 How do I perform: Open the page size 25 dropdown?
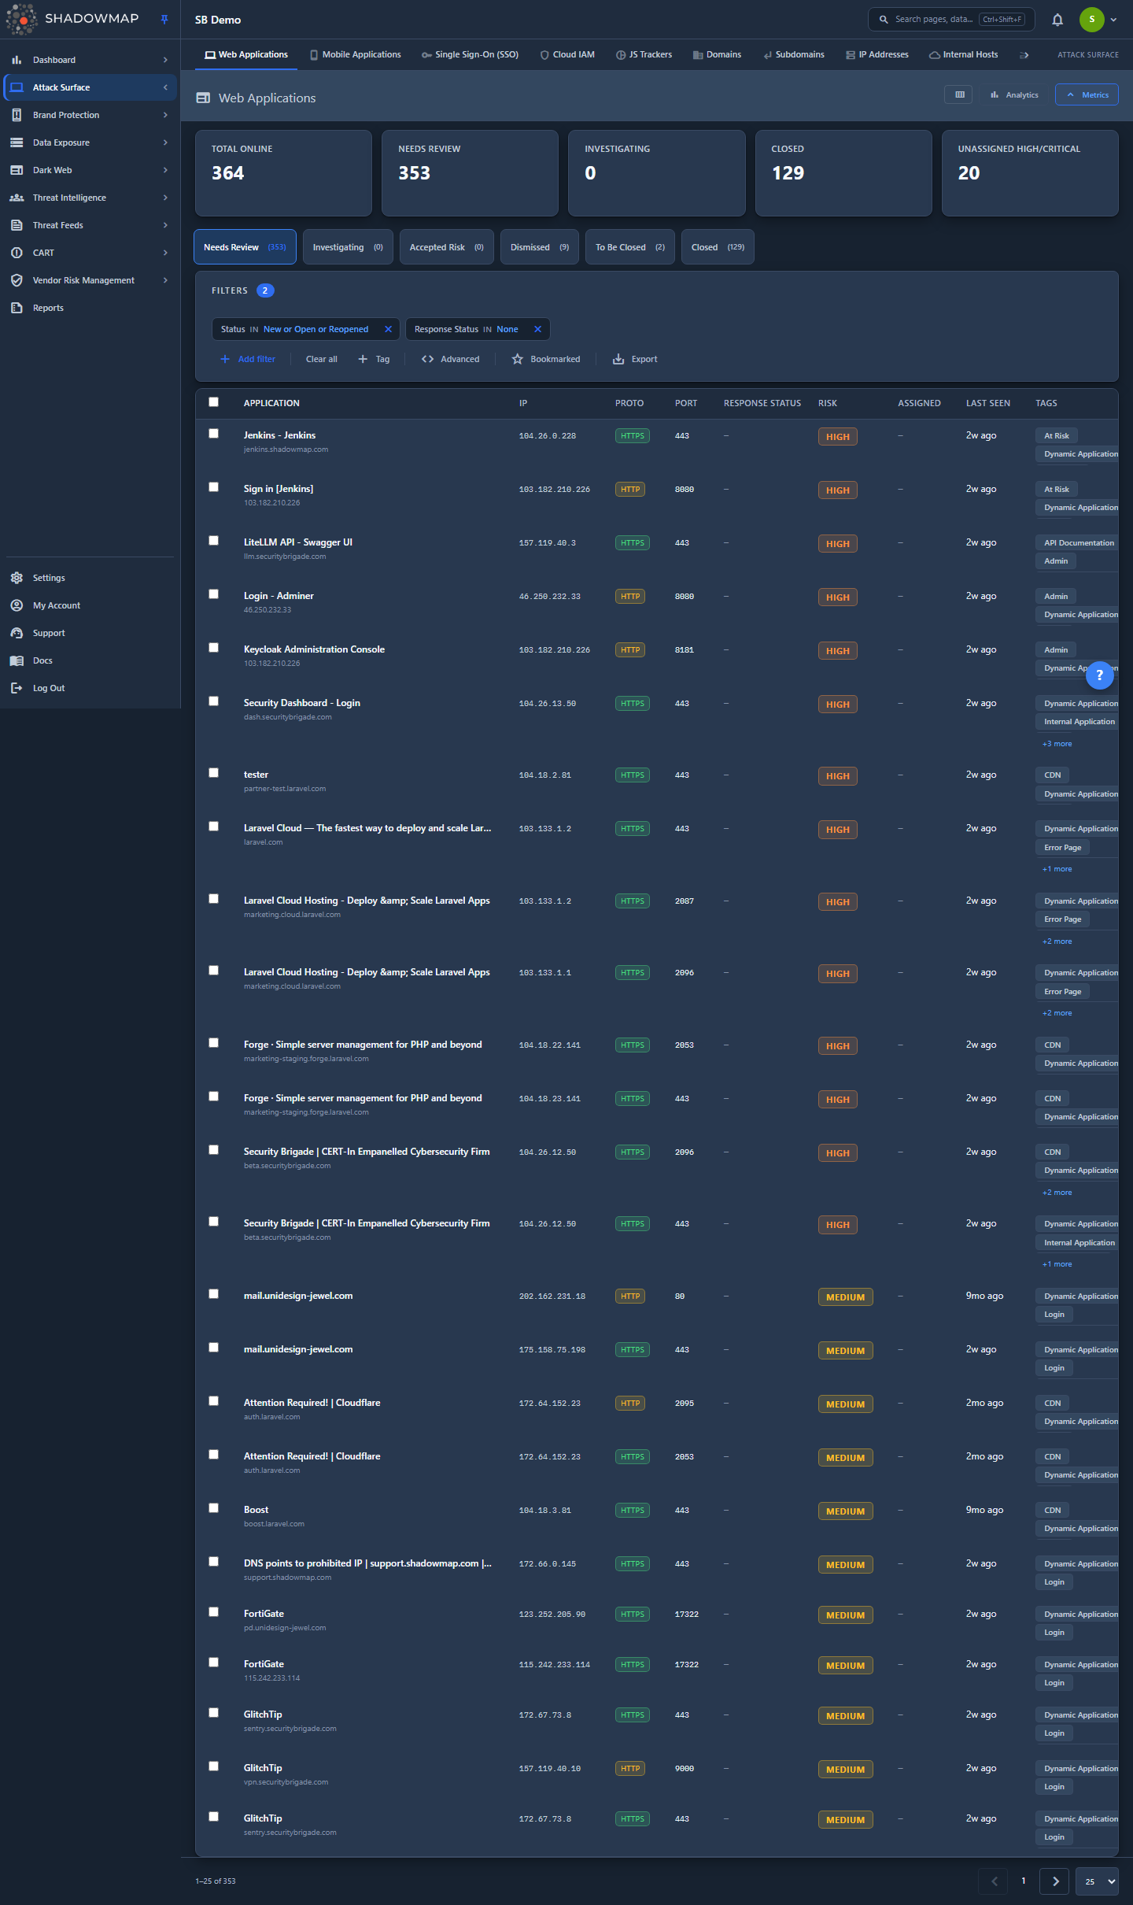coord(1097,1881)
